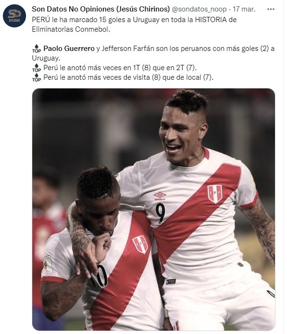Click the TOP emoji before the 1T line
This screenshot has height=334, width=287.
(37, 68)
